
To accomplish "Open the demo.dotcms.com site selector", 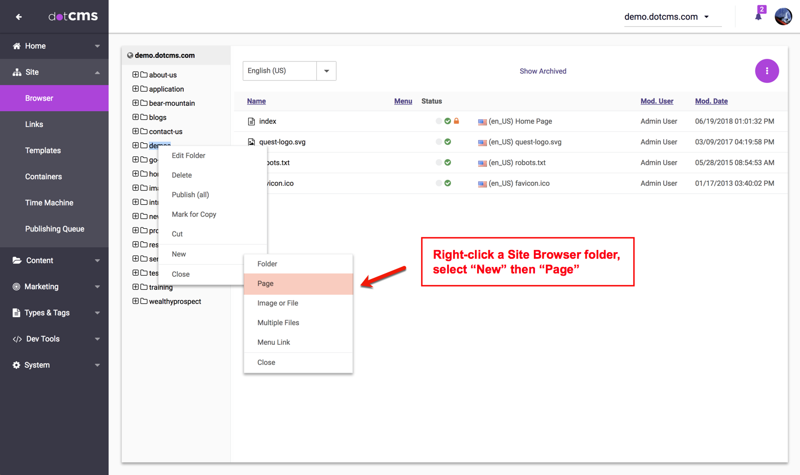I will [x=666, y=17].
